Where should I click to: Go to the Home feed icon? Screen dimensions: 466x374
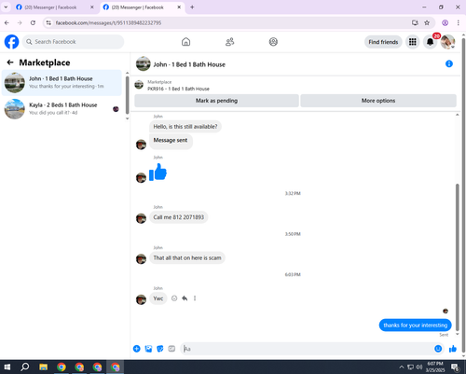pyautogui.click(x=185, y=42)
